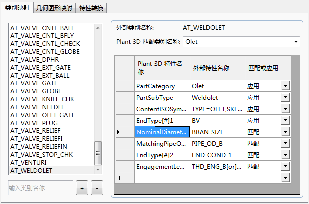This screenshot has height=204, width=309.
Task: Click the MatchingPipeO... property cell
Action: tap(162, 144)
